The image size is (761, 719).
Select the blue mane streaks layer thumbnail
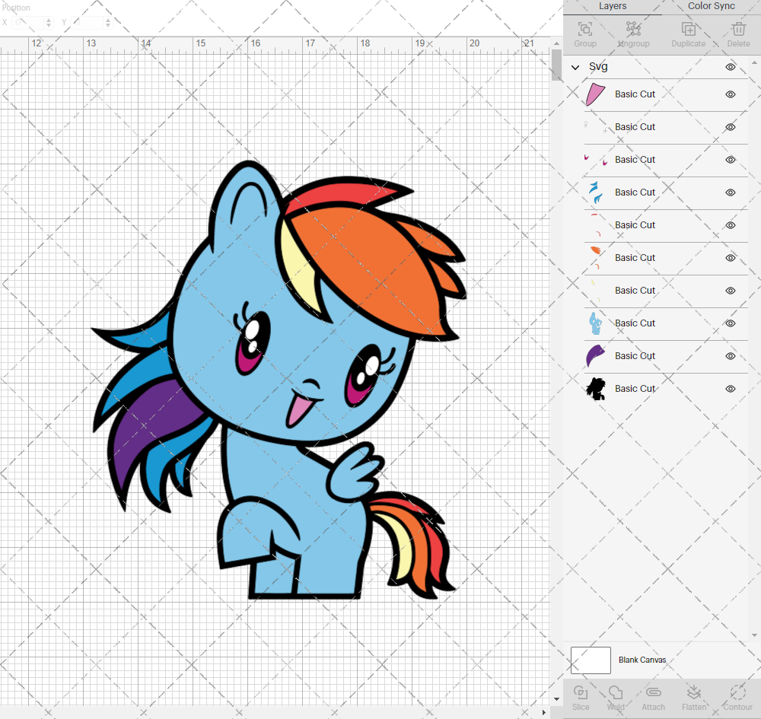[x=596, y=192]
